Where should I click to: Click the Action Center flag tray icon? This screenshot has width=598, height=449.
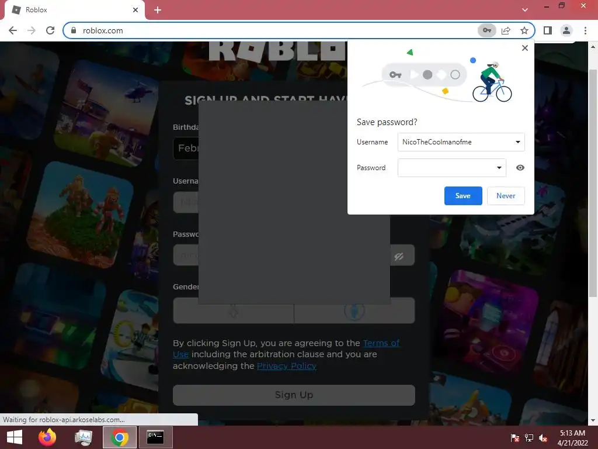pos(515,438)
